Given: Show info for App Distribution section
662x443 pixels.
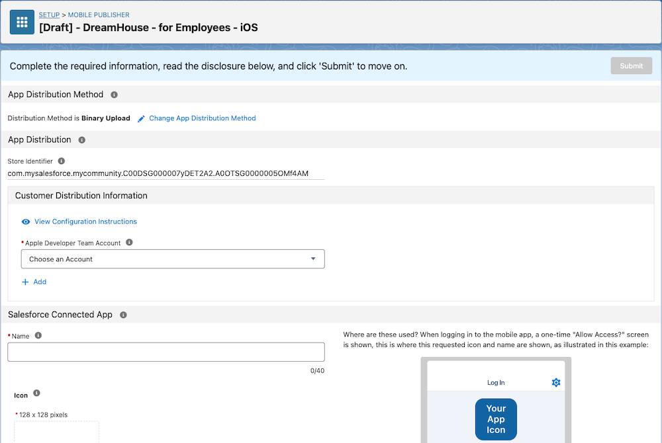Looking at the screenshot, I should click(x=82, y=140).
